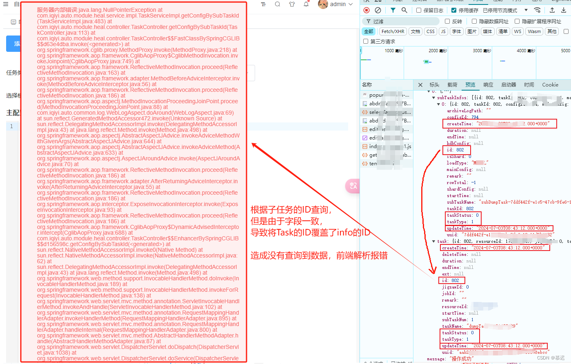Open the 已停用节流模式 throttling dropdown
Screen dimensions: 571x364
tap(505, 10)
